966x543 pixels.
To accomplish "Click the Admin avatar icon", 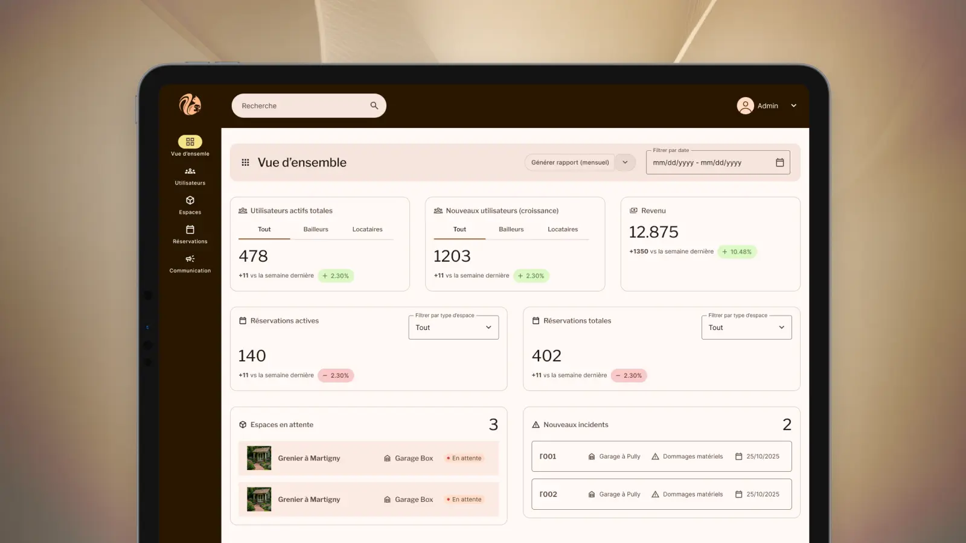I will coord(745,106).
